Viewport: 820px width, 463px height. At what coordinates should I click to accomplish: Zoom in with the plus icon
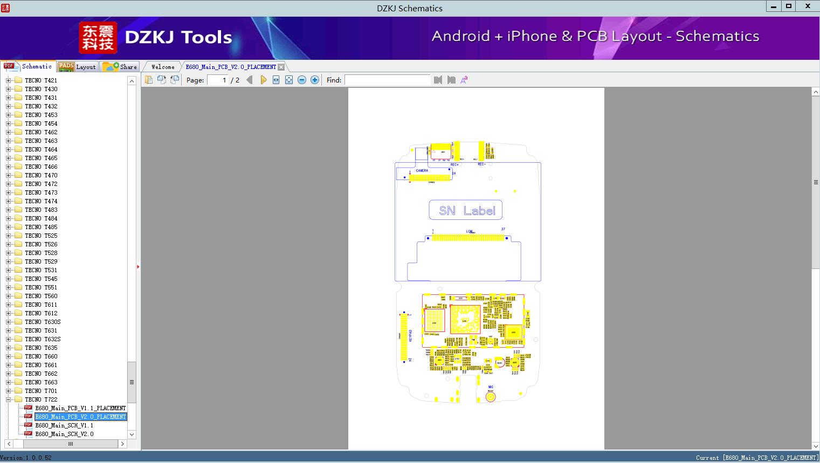pyautogui.click(x=315, y=80)
